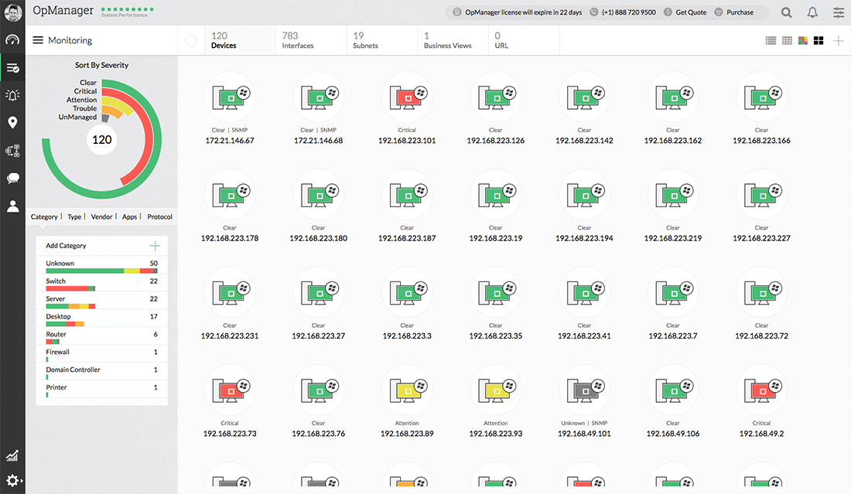851x494 pixels.
Task: Open device 192.168.223.93 attention icon
Action: (x=495, y=390)
